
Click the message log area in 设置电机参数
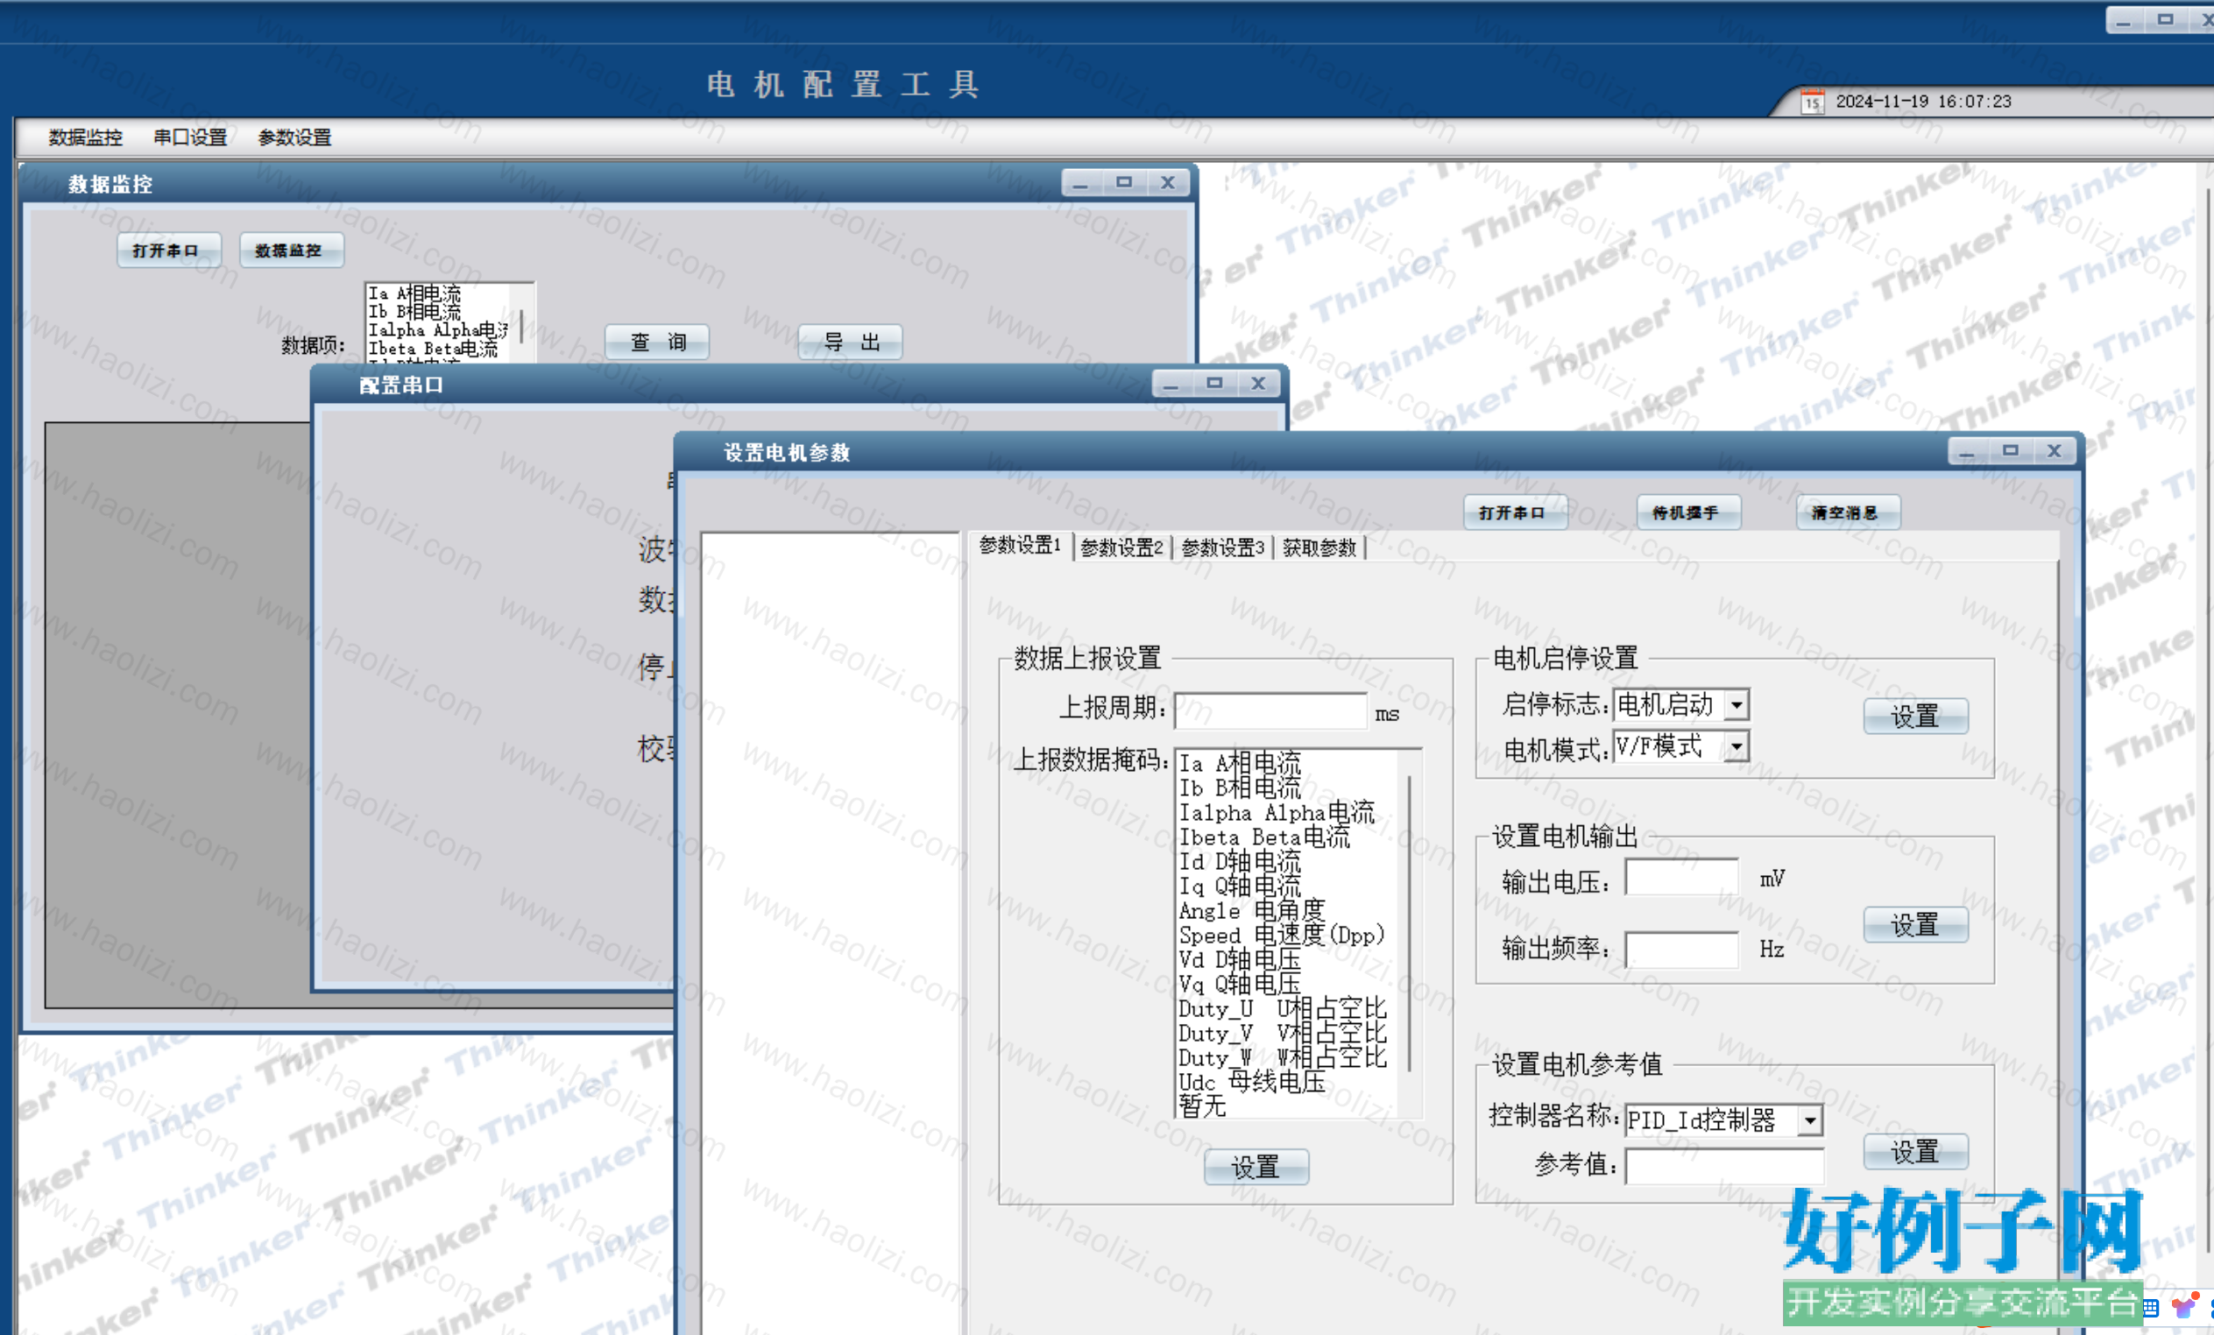(831, 933)
